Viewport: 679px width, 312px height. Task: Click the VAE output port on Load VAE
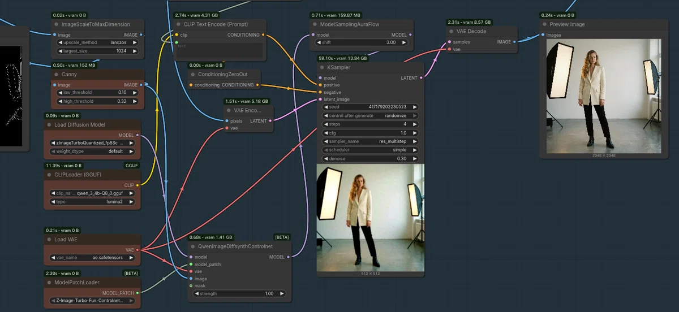click(x=137, y=249)
